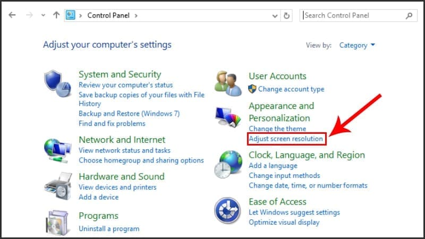Screen dimensions: 425x239
Task: Open User Accounts category
Action: pos(277,76)
